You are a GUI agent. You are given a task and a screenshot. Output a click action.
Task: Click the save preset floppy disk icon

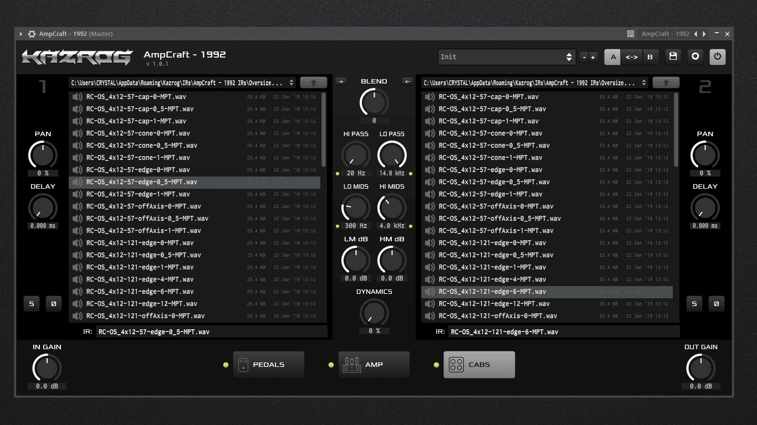click(673, 56)
